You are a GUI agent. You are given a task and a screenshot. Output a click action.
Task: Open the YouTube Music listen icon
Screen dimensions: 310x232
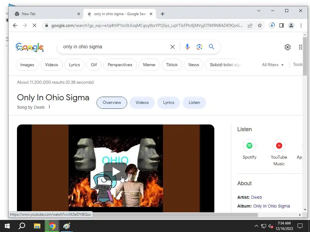(279, 146)
